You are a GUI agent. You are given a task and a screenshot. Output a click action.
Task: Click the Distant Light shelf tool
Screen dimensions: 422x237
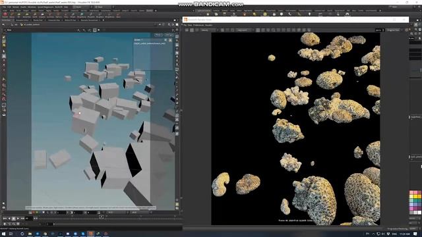[255, 14]
